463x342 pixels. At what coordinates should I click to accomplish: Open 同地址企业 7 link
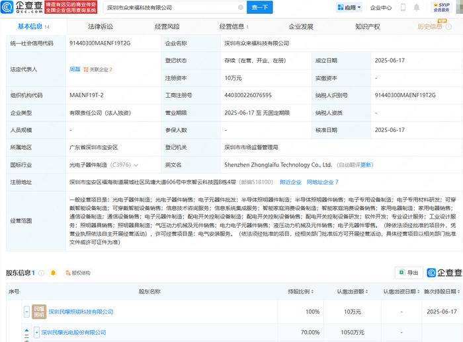(x=323, y=182)
